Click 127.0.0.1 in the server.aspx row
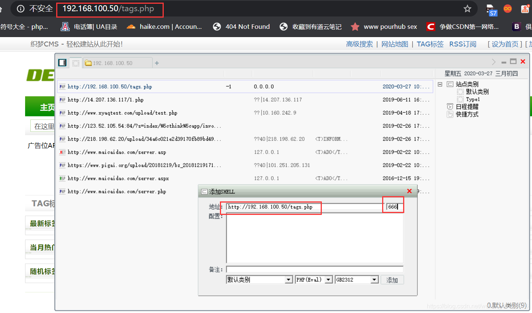This screenshot has width=532, height=313. (266, 178)
